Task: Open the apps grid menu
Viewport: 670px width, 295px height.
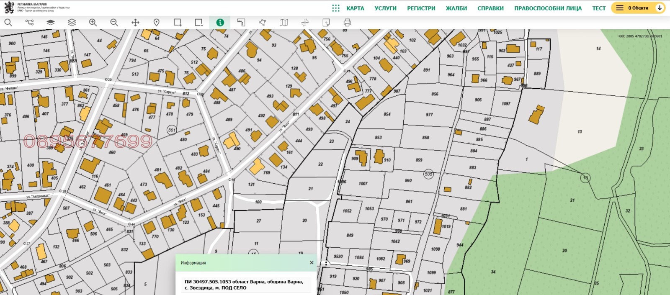Action: [x=336, y=8]
